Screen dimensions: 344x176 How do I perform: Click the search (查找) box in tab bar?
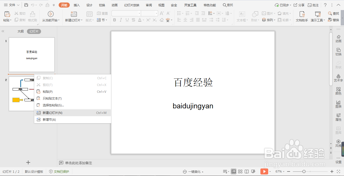pos(228,5)
